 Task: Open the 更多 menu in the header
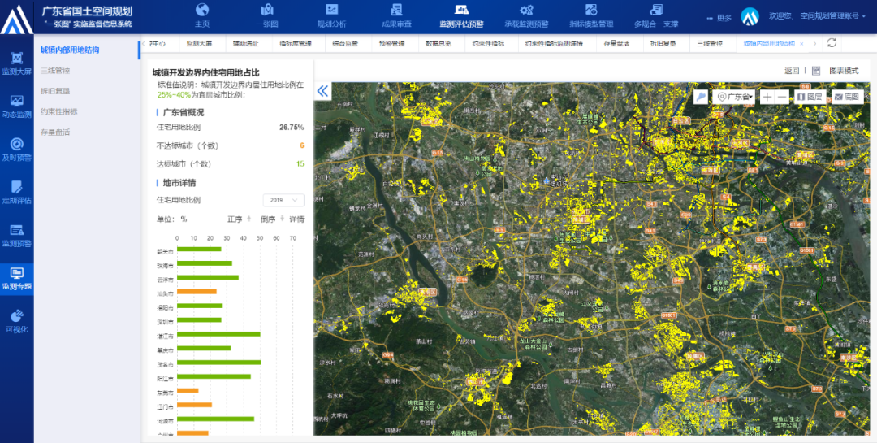click(719, 17)
